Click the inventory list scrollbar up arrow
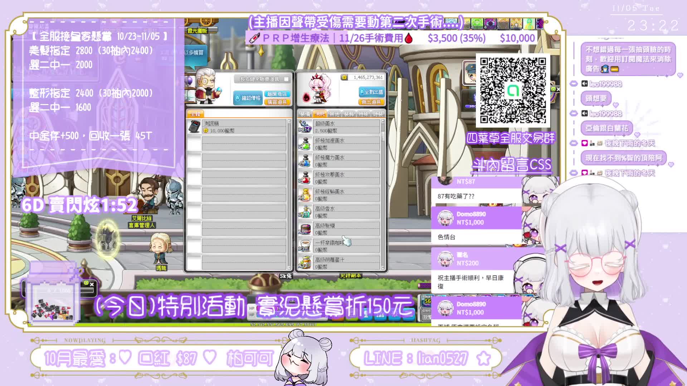The height and width of the screenshot is (386, 687). pos(383,122)
